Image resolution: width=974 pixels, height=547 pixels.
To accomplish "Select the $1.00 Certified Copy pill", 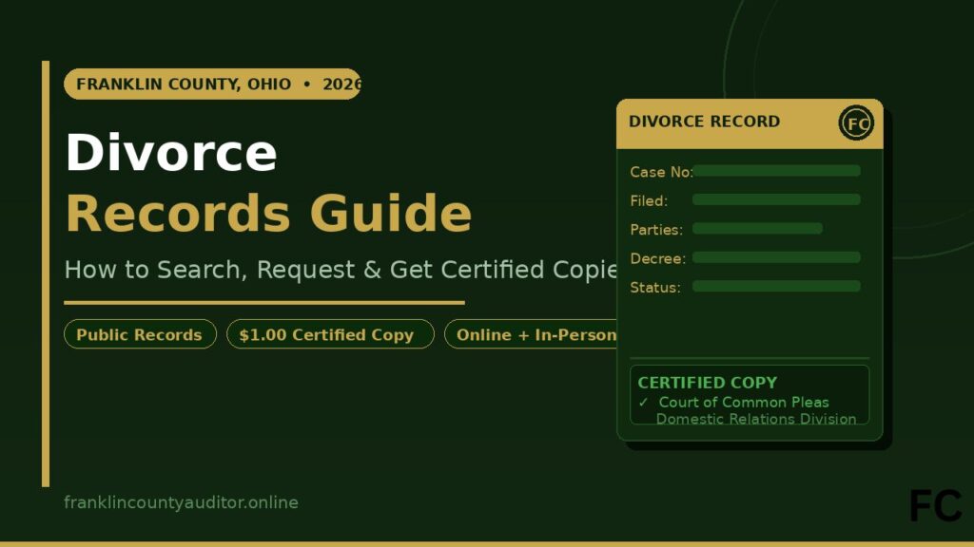I will 330,334.
